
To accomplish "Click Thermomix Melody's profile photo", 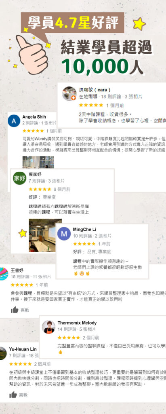I will tap(48, 327).
